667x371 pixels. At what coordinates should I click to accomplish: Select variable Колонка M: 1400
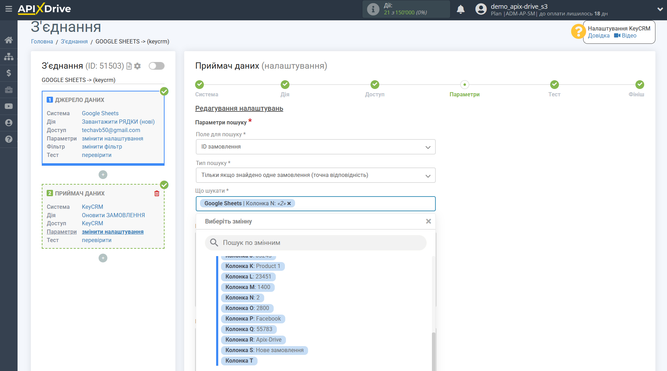pyautogui.click(x=248, y=287)
